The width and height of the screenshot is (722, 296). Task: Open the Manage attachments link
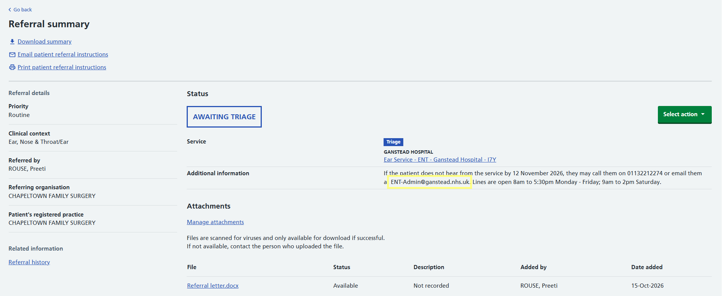[x=215, y=222]
